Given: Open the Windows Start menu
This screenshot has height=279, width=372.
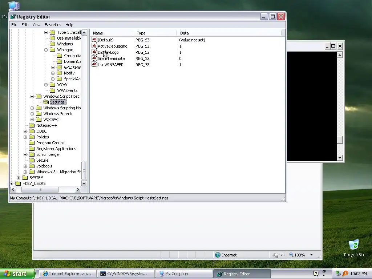Looking at the screenshot, I should [17, 274].
